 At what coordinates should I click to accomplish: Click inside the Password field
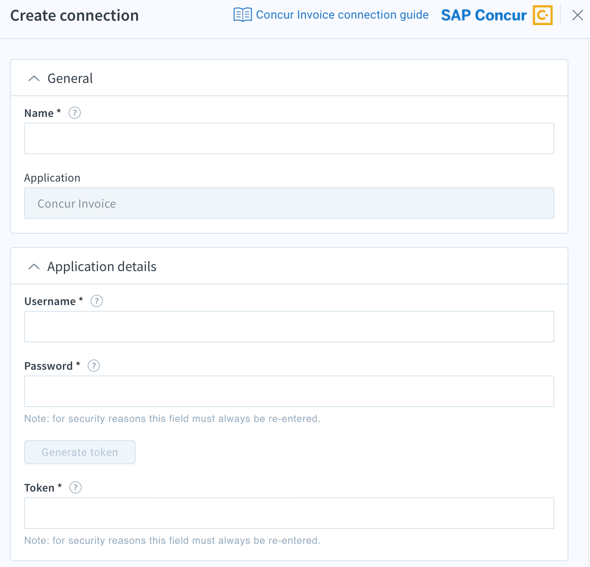[x=289, y=391]
